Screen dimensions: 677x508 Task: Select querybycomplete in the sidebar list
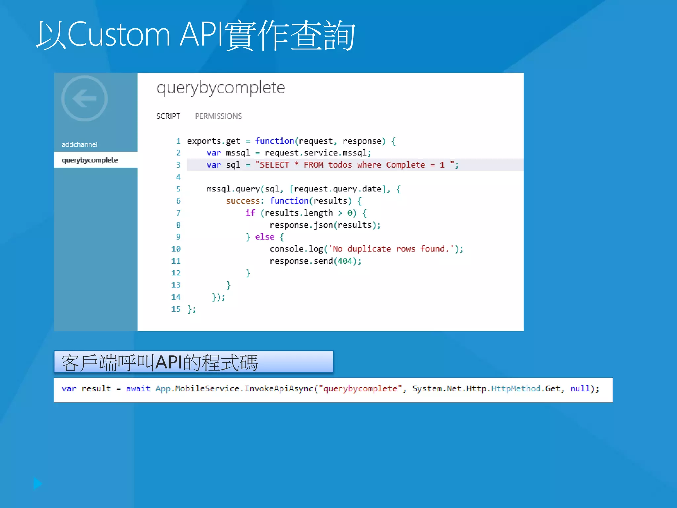coord(96,160)
